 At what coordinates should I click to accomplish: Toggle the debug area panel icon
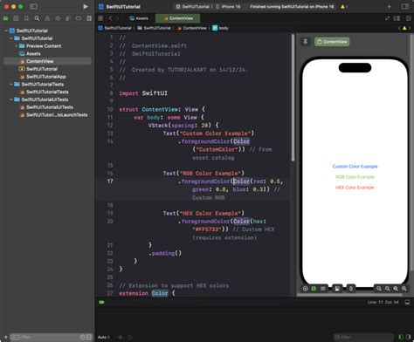tap(407, 302)
